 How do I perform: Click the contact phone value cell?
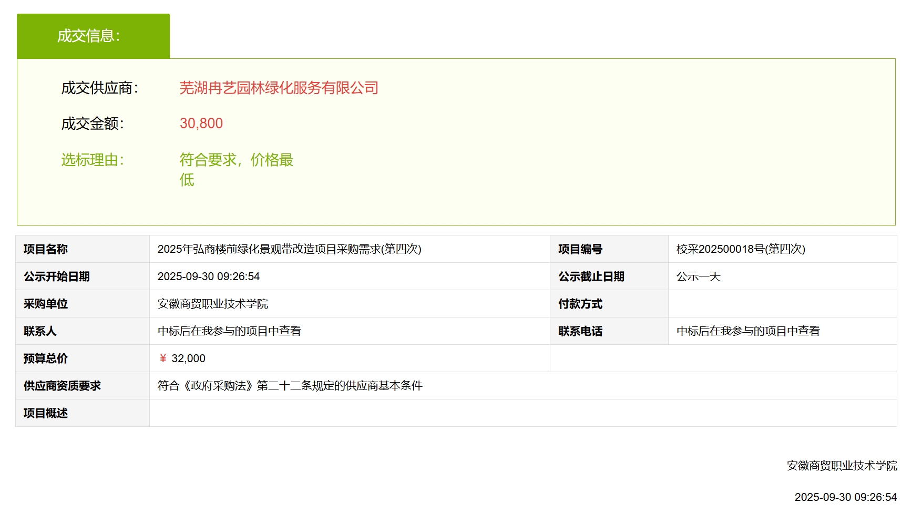coord(747,331)
